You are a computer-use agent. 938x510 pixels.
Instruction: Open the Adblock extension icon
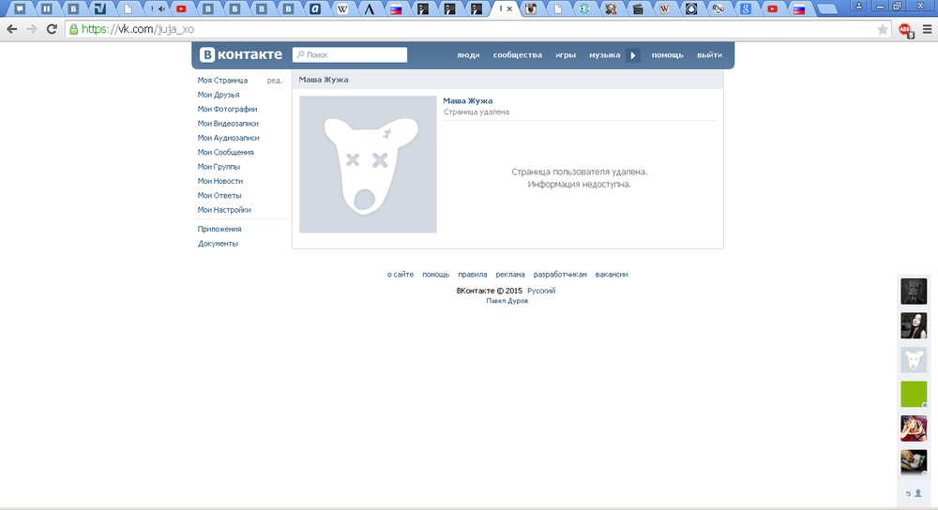[905, 29]
